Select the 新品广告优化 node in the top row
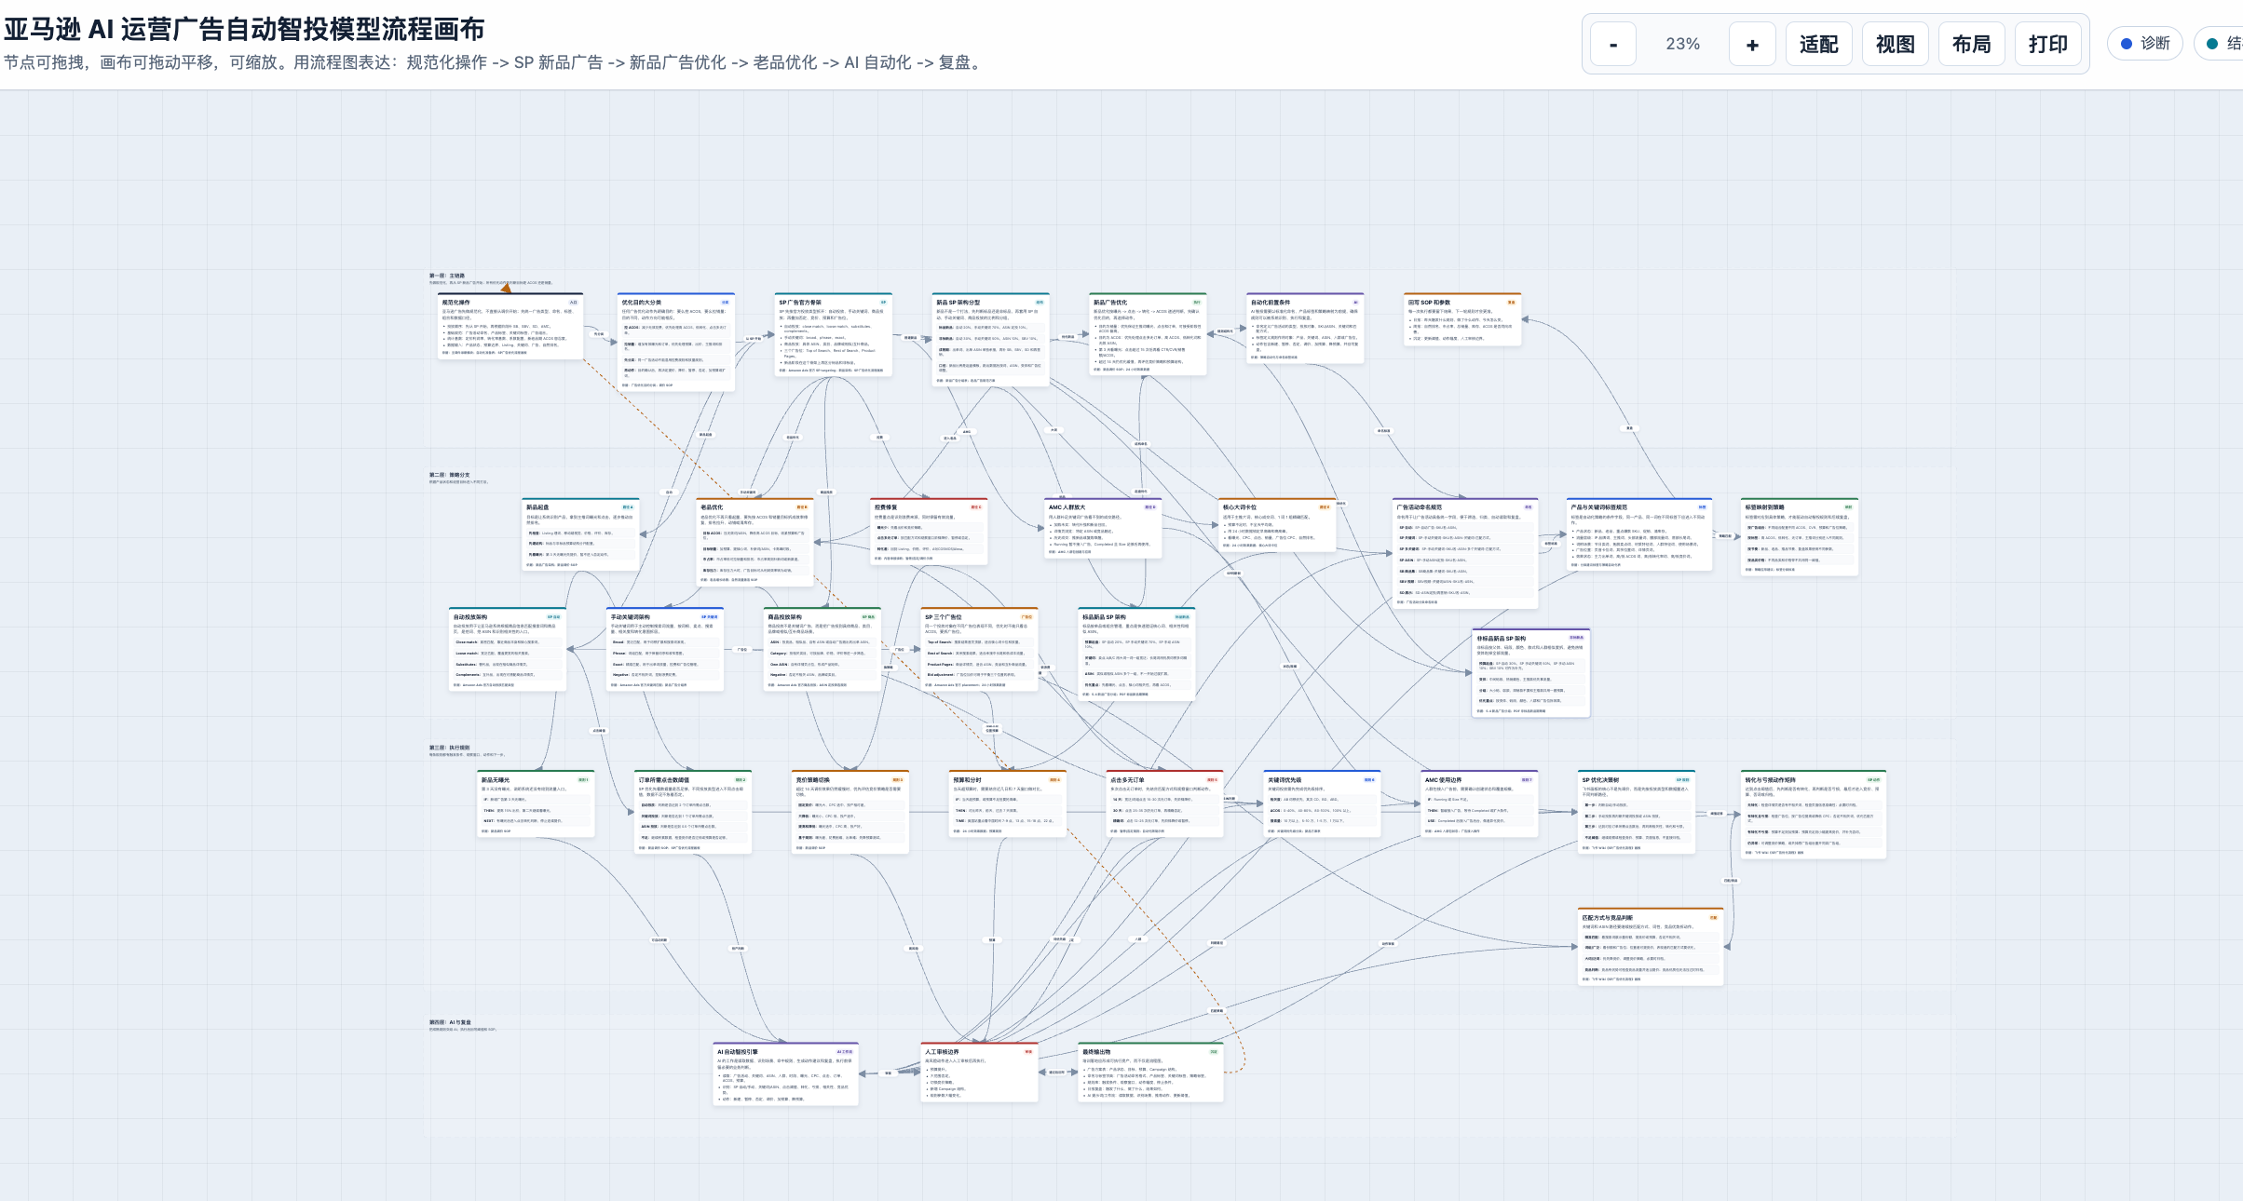Viewport: 2243px width, 1201px height. tap(1148, 335)
